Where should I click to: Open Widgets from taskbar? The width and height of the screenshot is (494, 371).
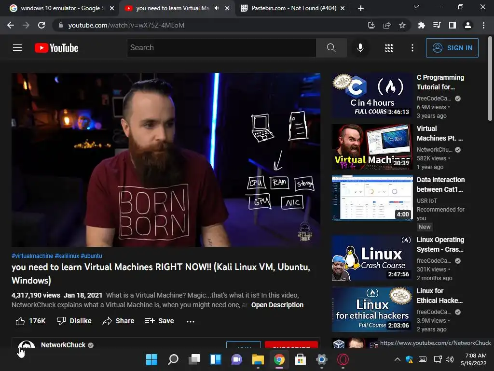click(x=216, y=359)
